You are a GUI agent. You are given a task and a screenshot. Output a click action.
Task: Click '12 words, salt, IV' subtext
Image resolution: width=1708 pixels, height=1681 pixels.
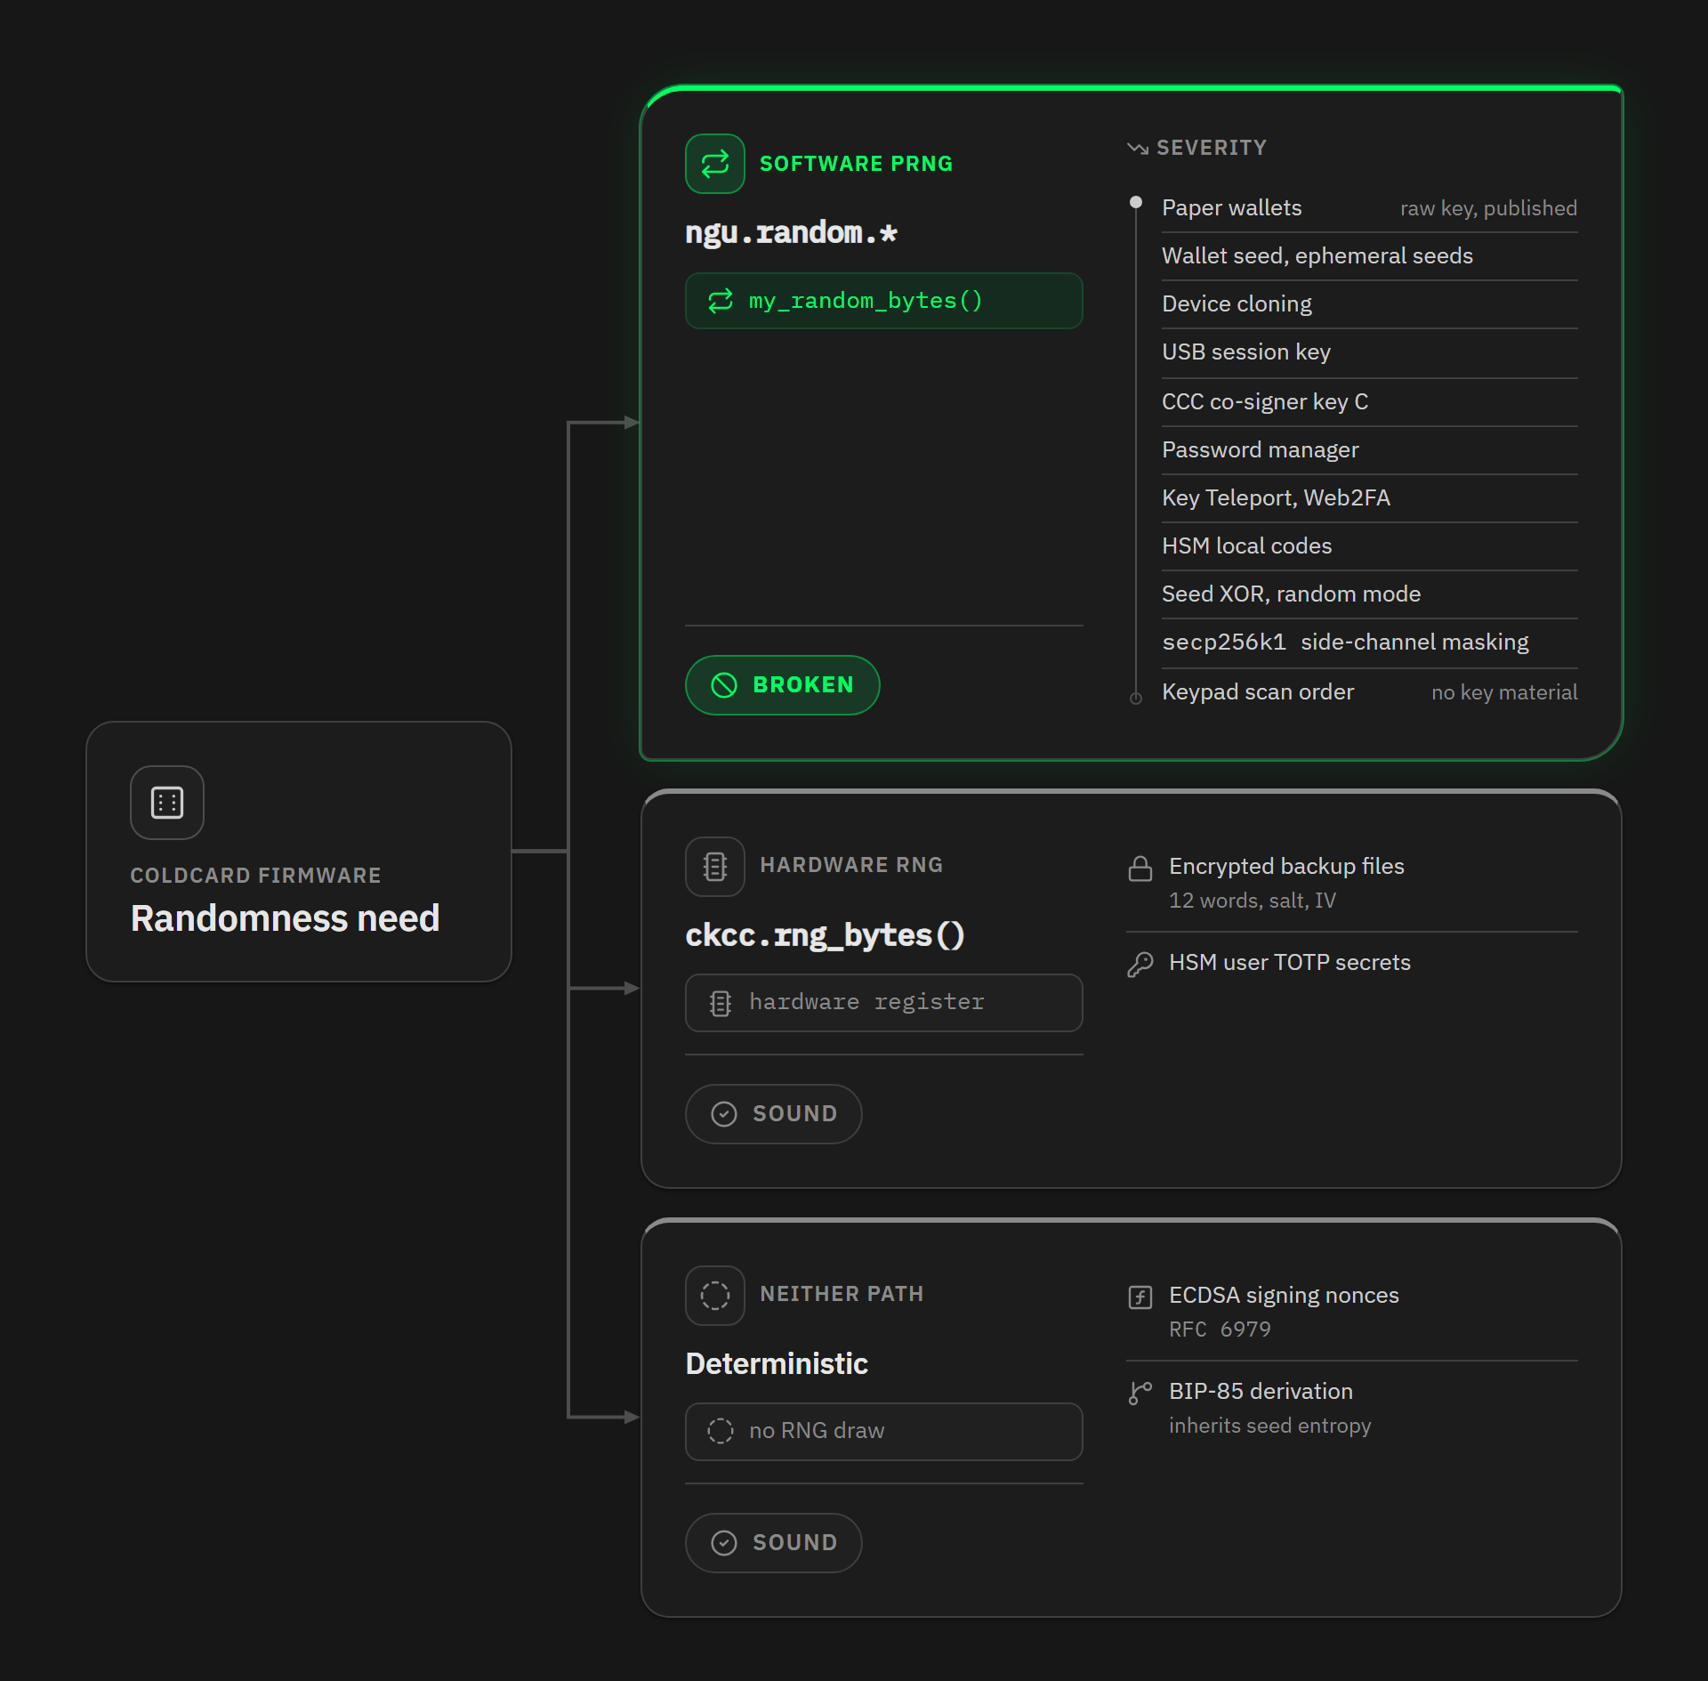(x=1253, y=901)
